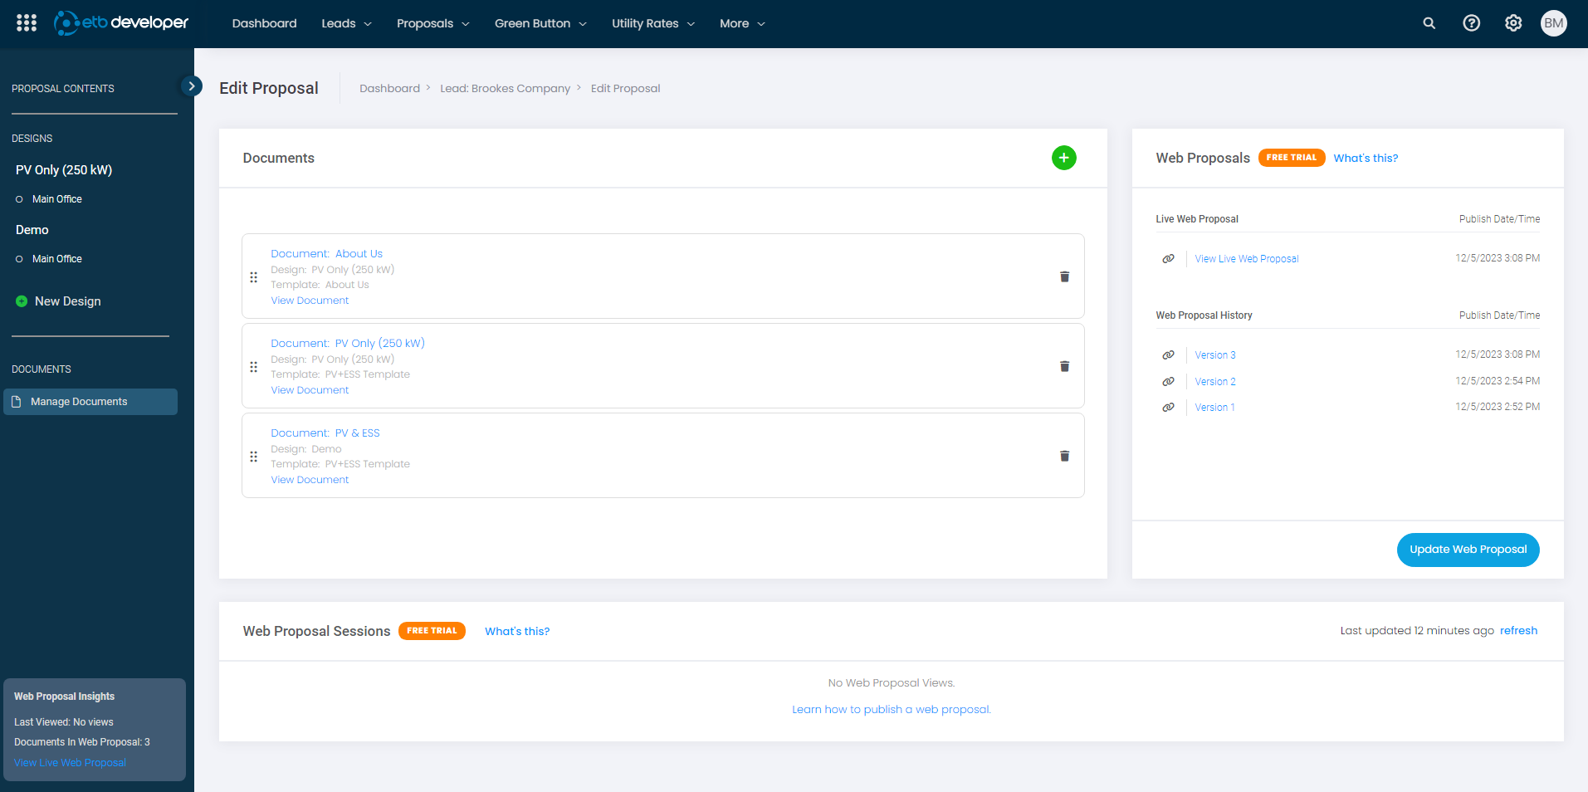Image resolution: width=1588 pixels, height=792 pixels.
Task: Go to the Dashboard menu item
Action: (264, 23)
